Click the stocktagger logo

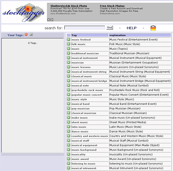(x=24, y=13)
